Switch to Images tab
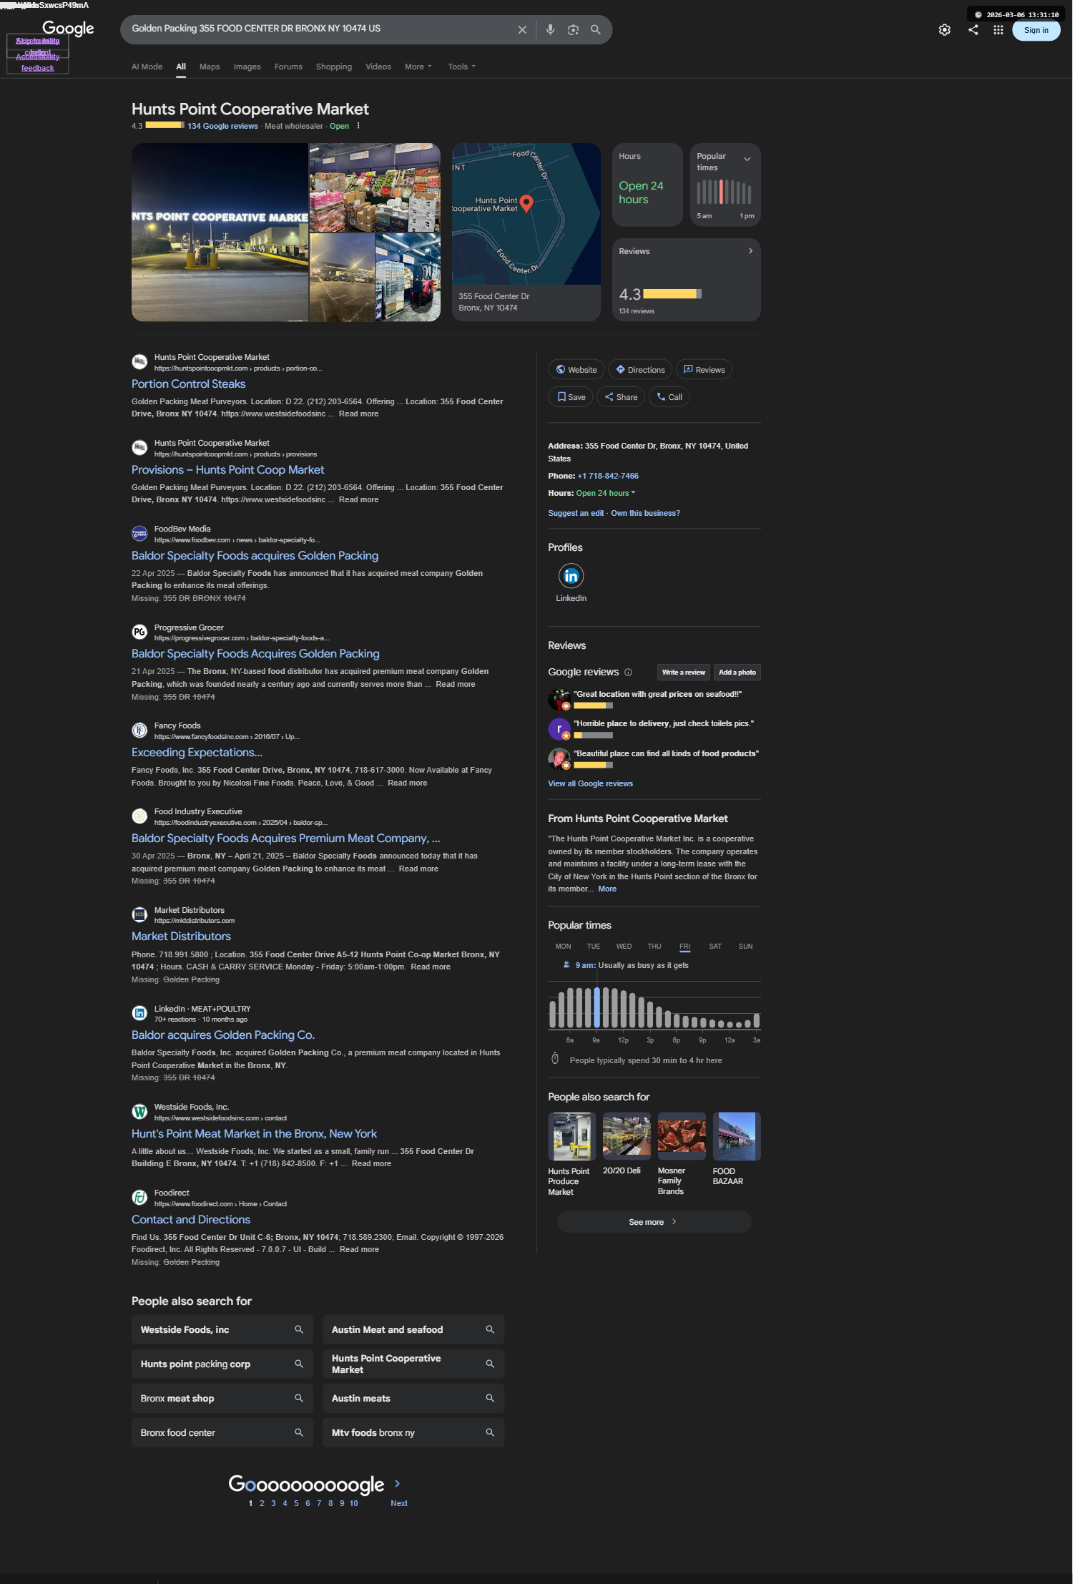Screen dimensions: 1085x1584 coord(247,67)
